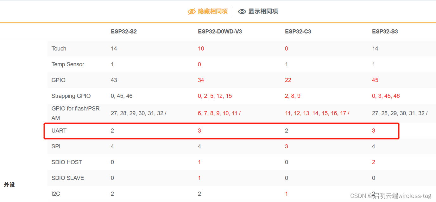Select GPIO value 43 for ESP32-S2
The height and width of the screenshot is (202, 436).
click(114, 80)
